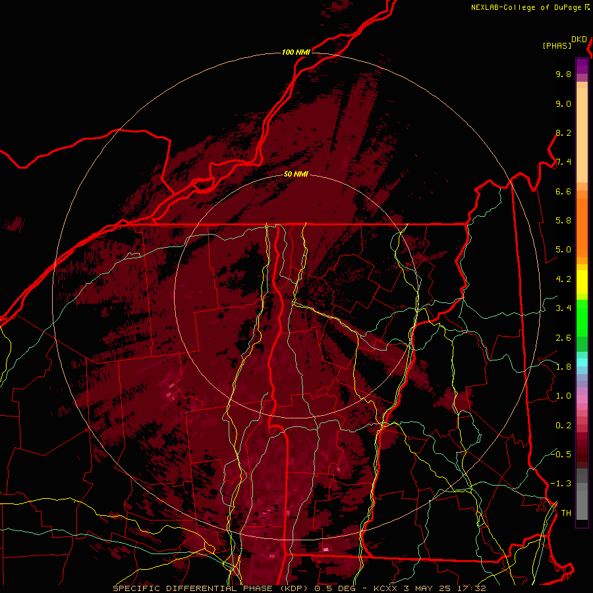This screenshot has height=593, width=593.
Task: Click the 9.0 scale value
Action: coord(563,103)
